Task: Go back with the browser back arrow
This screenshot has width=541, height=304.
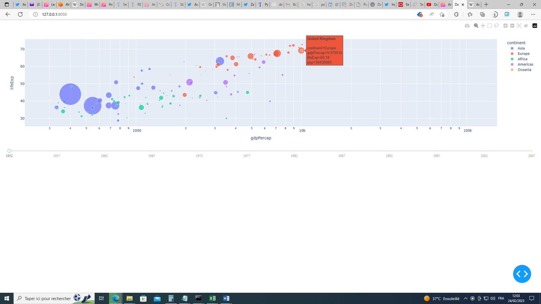Action: pyautogui.click(x=8, y=14)
